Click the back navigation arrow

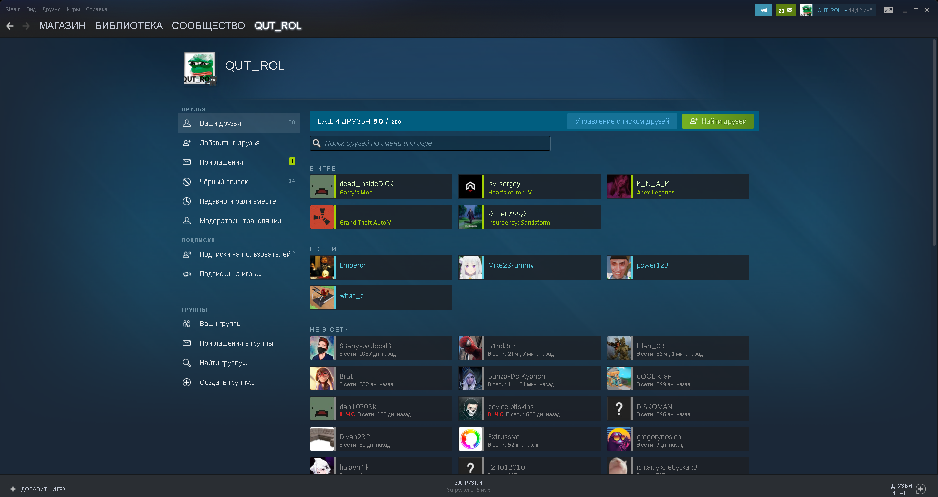tap(10, 26)
